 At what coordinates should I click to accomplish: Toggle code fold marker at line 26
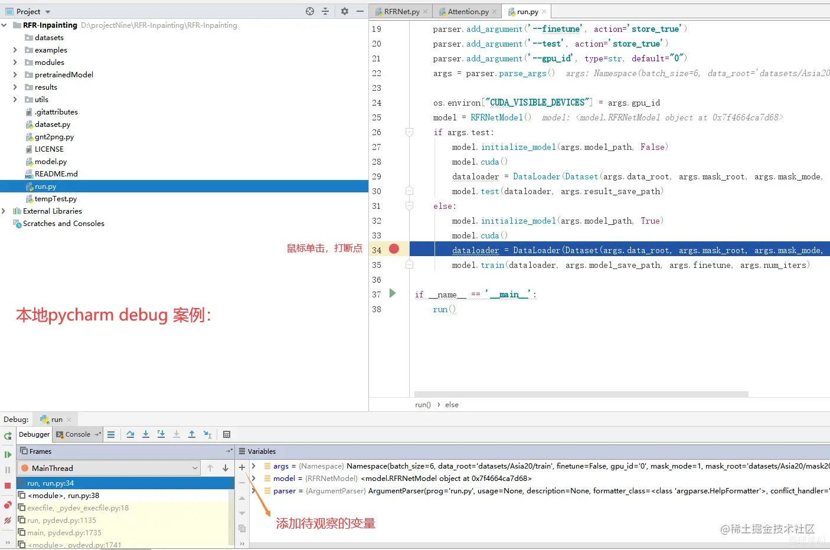click(x=409, y=132)
